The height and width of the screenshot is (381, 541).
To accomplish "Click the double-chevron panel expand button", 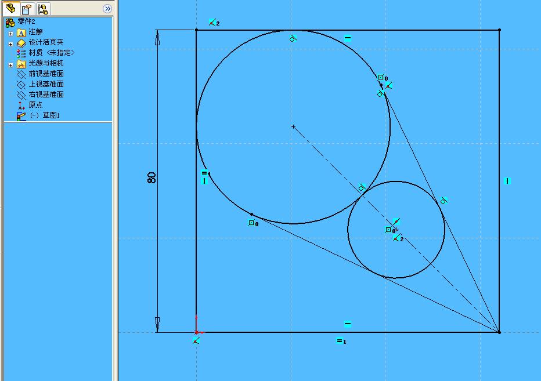I will click(107, 9).
